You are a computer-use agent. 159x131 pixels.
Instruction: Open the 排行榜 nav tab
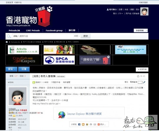tap(72, 30)
